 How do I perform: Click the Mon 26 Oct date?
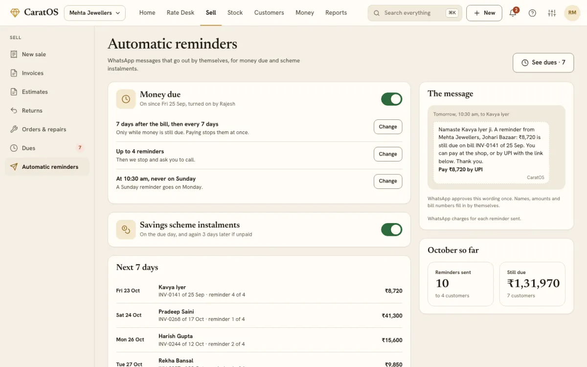coord(130,340)
